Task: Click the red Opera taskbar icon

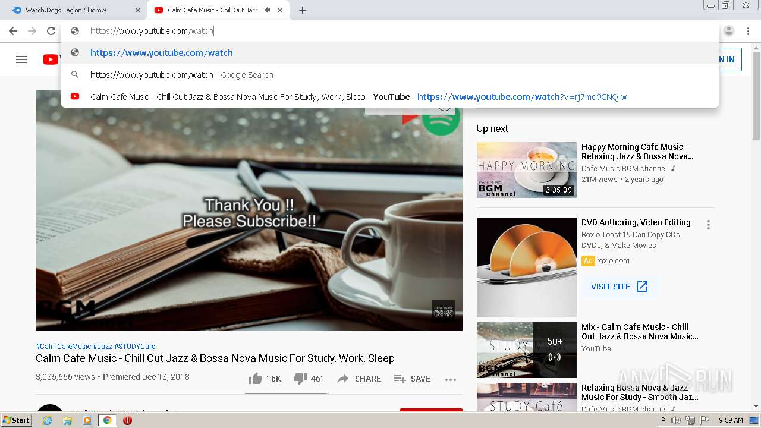Action: coord(127,420)
